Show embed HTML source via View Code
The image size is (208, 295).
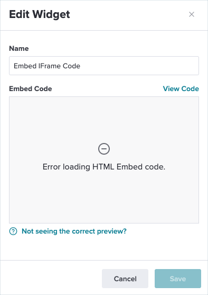(181, 88)
